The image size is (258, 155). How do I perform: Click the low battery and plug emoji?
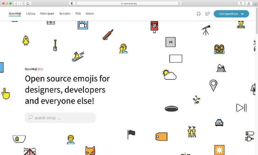[250, 136]
